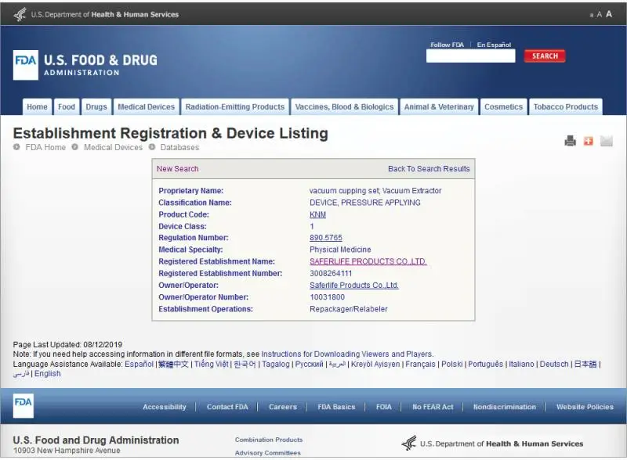Choose English language assistance
The width and height of the screenshot is (627, 460).
point(48,374)
